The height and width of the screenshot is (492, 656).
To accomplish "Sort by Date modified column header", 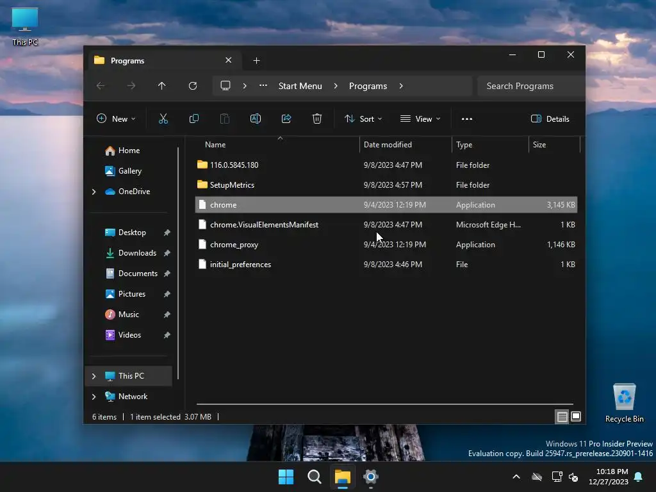I will click(406, 145).
